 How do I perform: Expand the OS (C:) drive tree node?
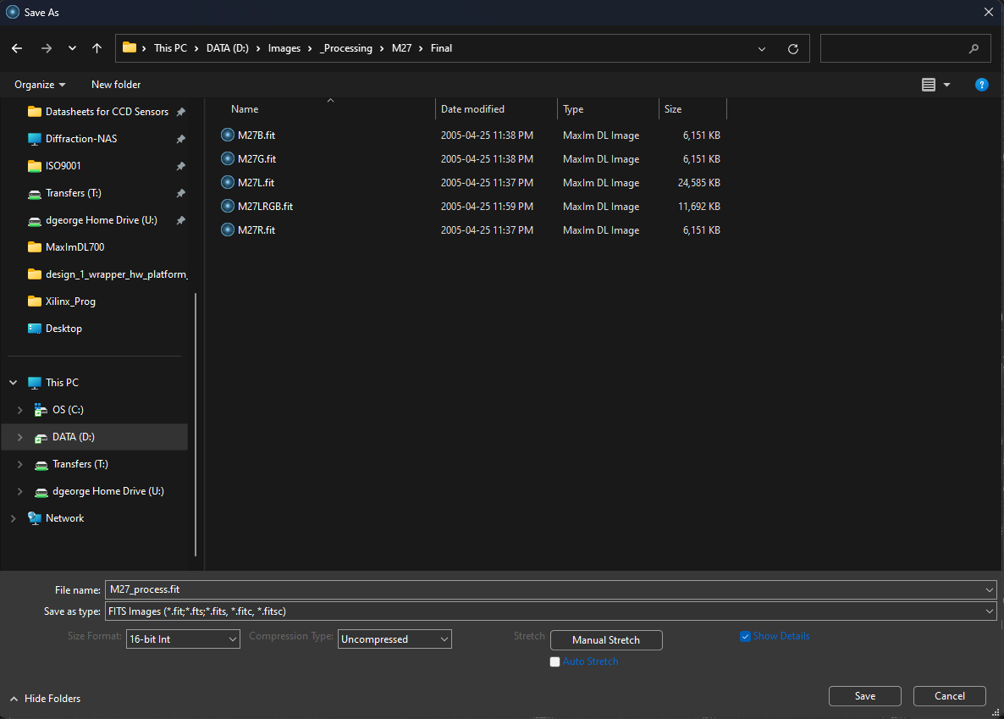pos(20,410)
